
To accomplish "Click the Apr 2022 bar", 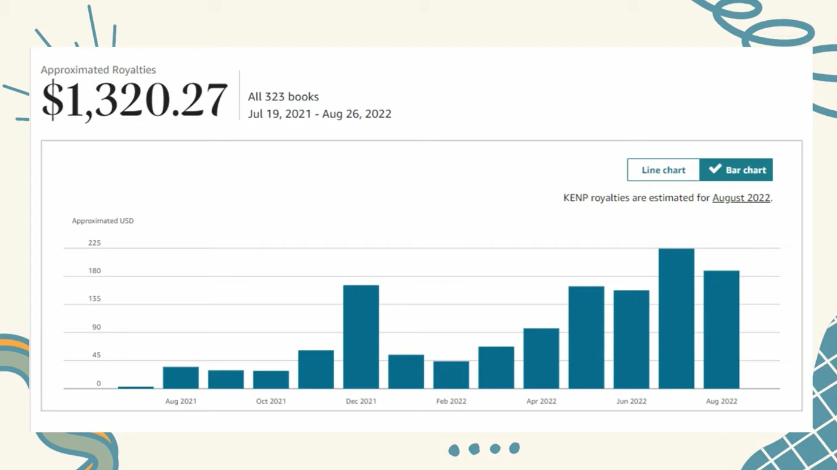I will pos(541,358).
